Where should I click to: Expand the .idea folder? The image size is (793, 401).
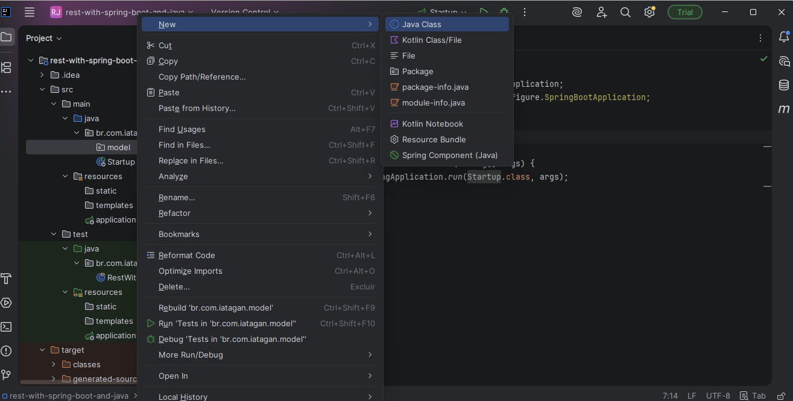tap(42, 75)
